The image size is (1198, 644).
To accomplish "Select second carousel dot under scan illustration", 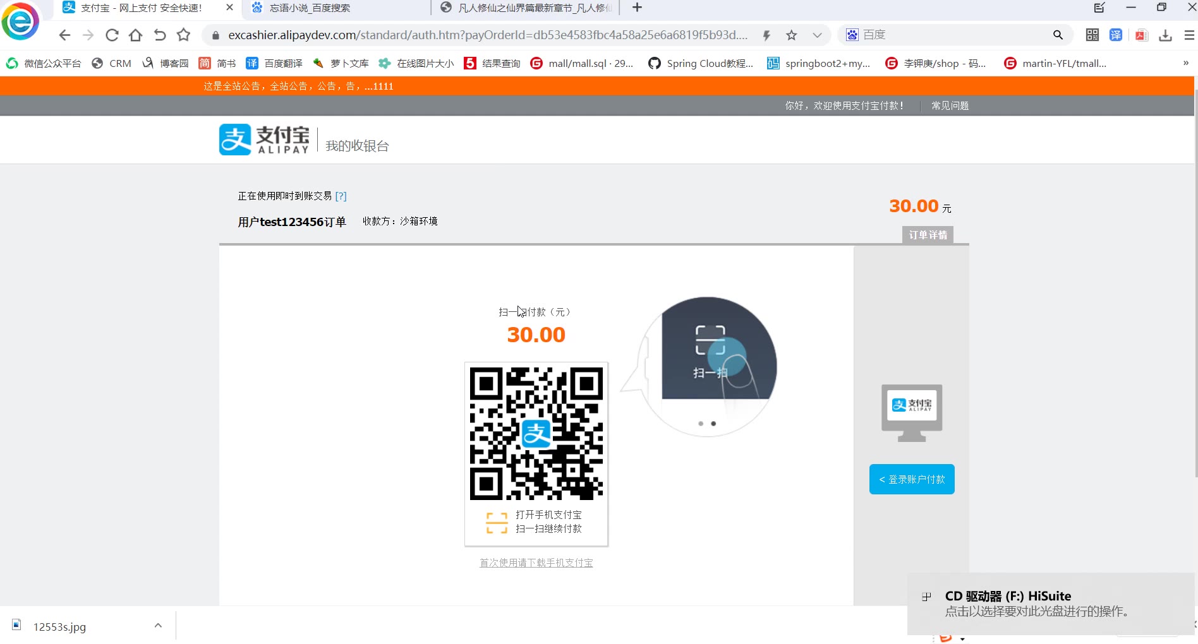I will [713, 424].
